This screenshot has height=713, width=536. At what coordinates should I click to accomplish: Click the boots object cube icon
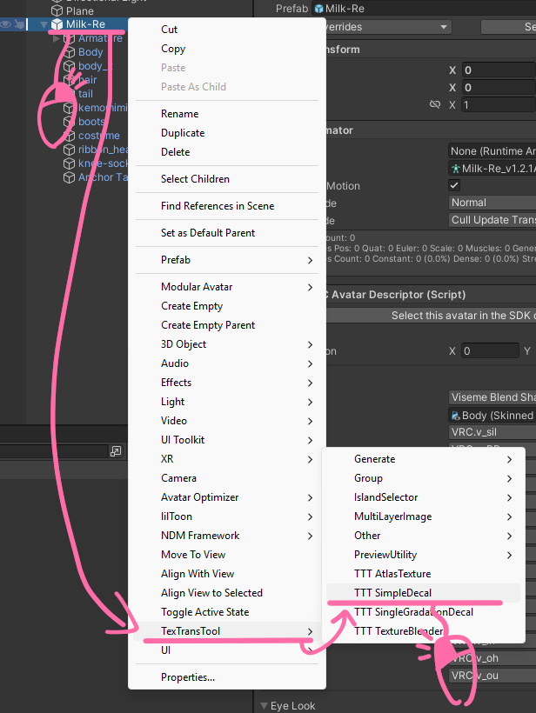pos(69,122)
